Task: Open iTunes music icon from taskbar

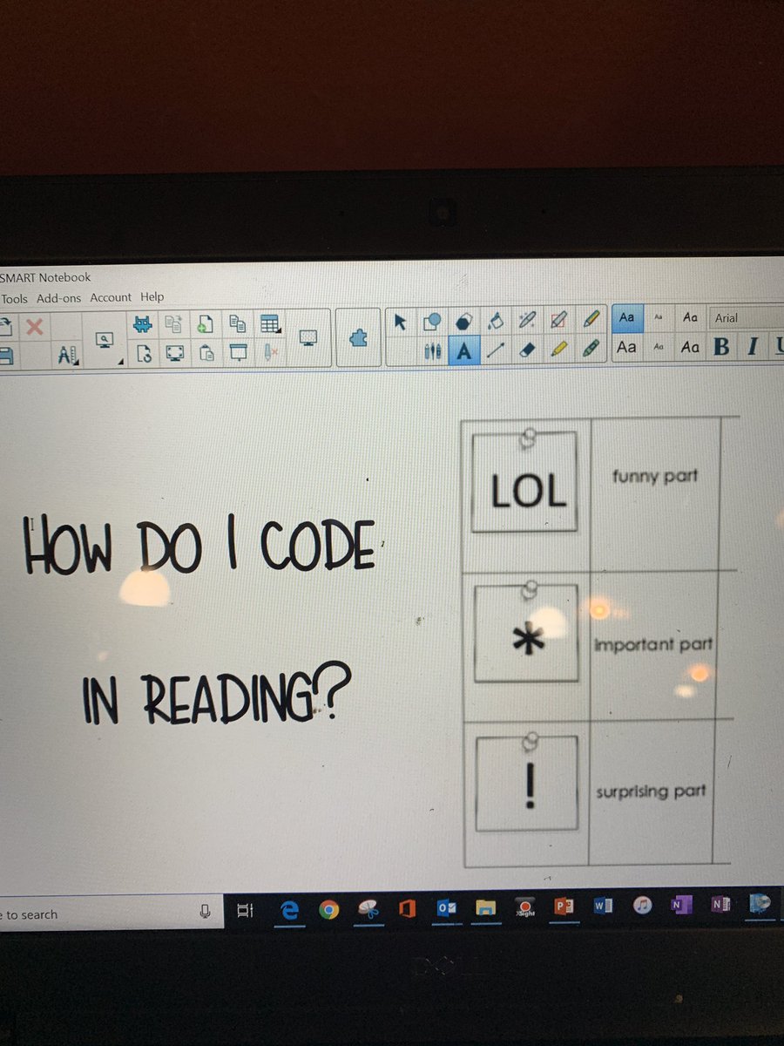Action: coord(642,906)
